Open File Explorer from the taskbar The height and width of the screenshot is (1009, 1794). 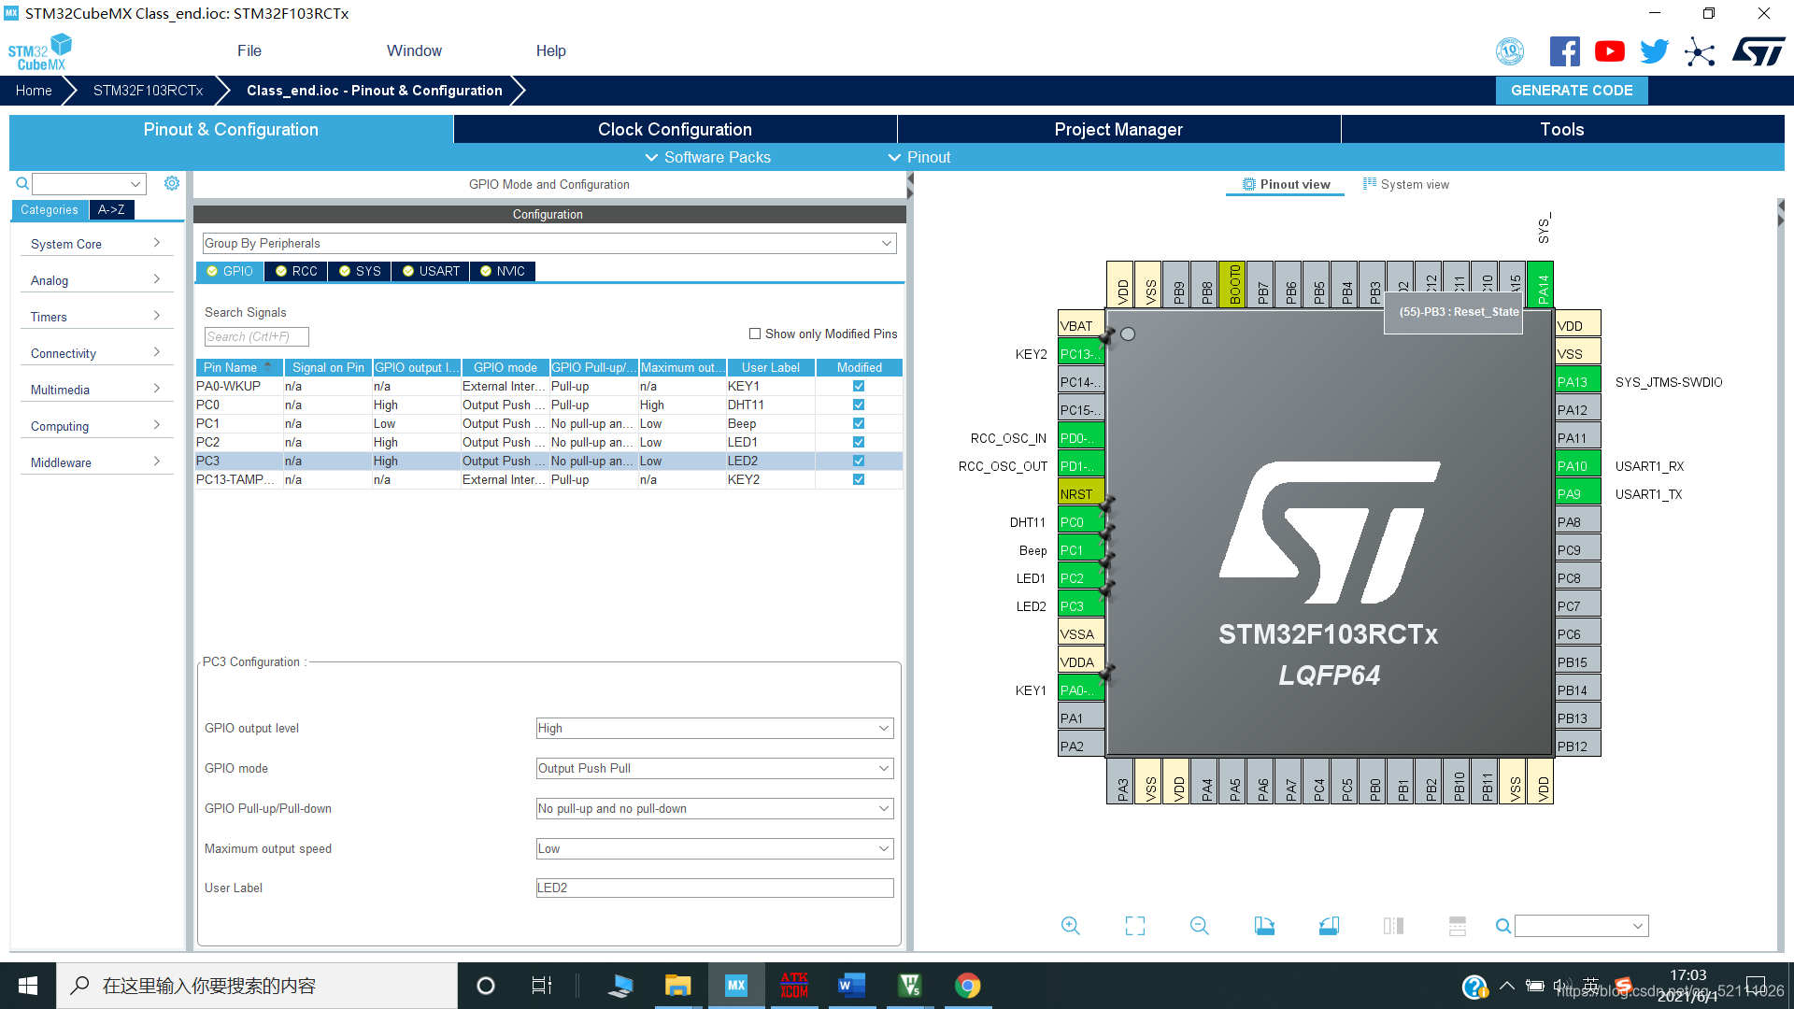tap(678, 986)
